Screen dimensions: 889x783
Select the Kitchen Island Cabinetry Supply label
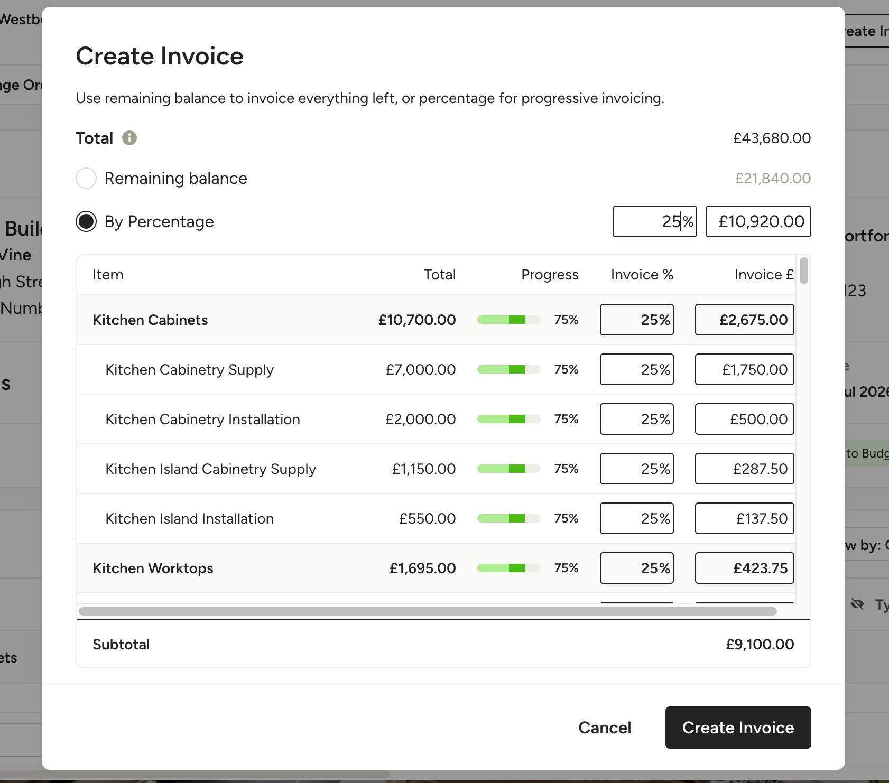210,469
